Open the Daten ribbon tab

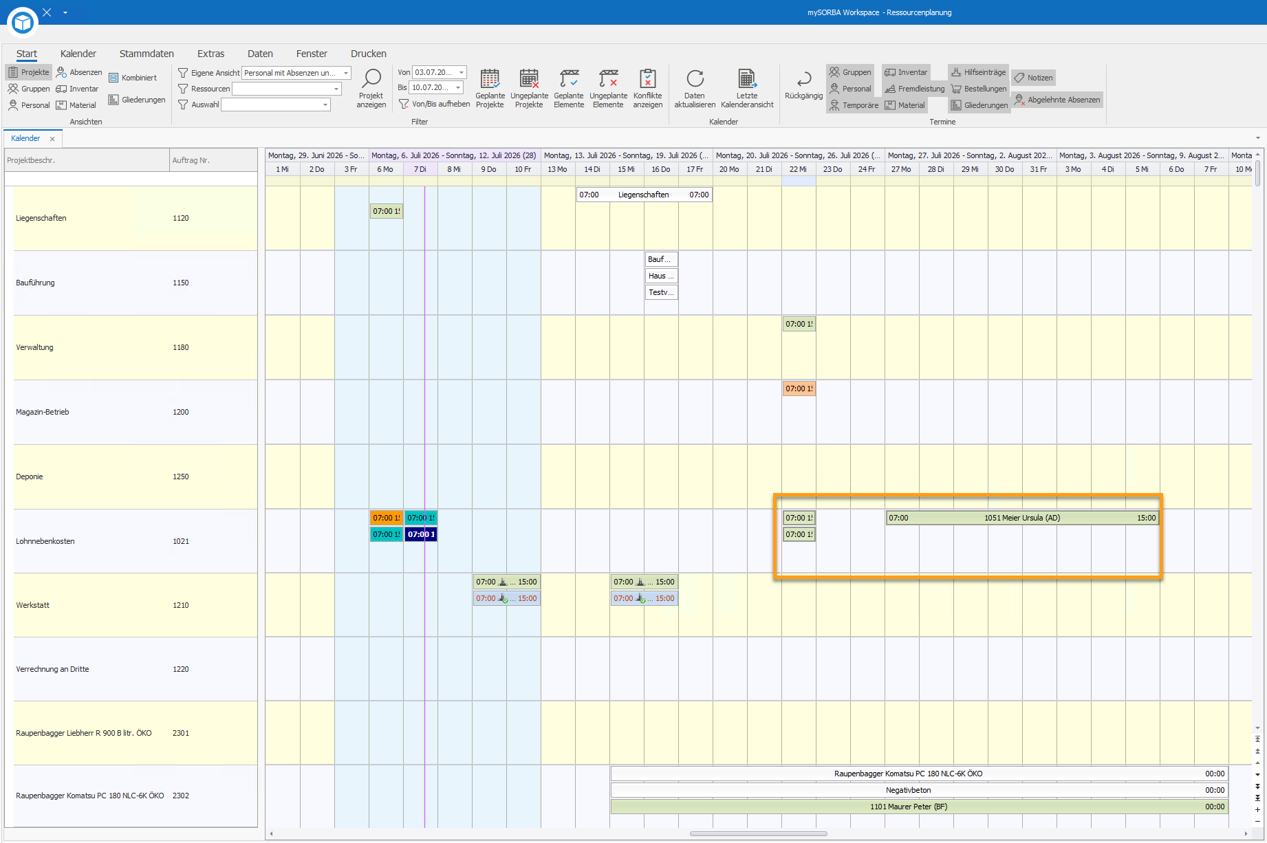click(x=260, y=54)
